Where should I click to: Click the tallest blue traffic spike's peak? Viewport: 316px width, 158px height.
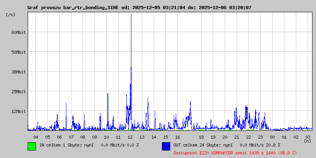click(x=131, y=15)
